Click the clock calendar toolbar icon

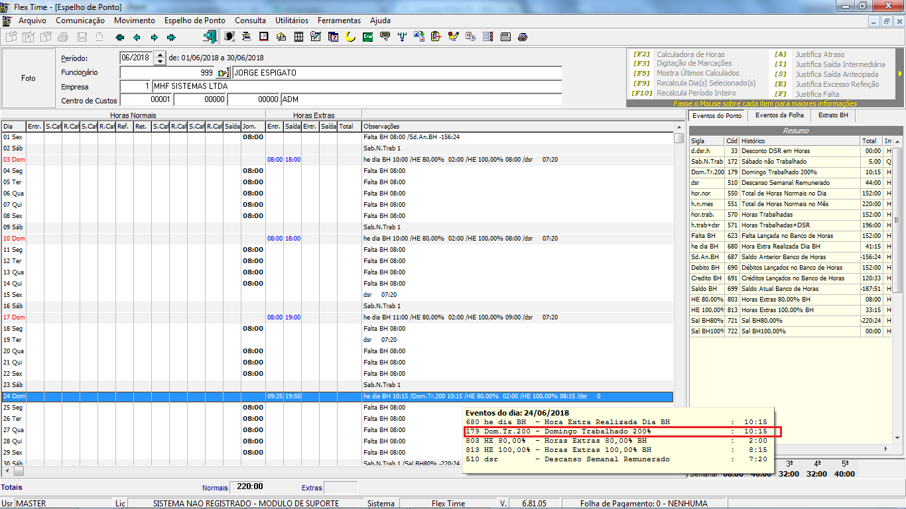tap(471, 37)
